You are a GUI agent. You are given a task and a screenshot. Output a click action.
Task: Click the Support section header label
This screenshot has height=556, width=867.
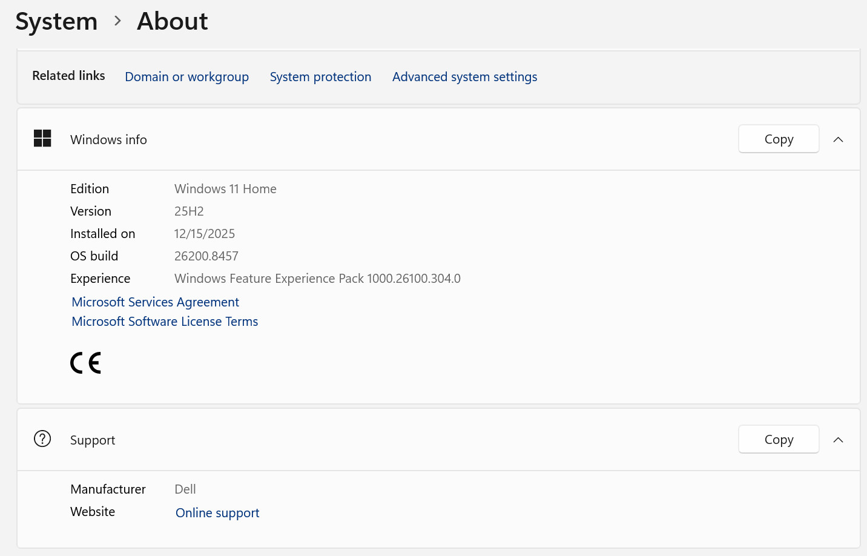coord(93,440)
